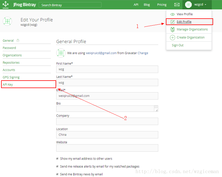Viewport: 222px width, 177px height.
Task: Click the Bio text area resize handle
Action: coord(156,110)
